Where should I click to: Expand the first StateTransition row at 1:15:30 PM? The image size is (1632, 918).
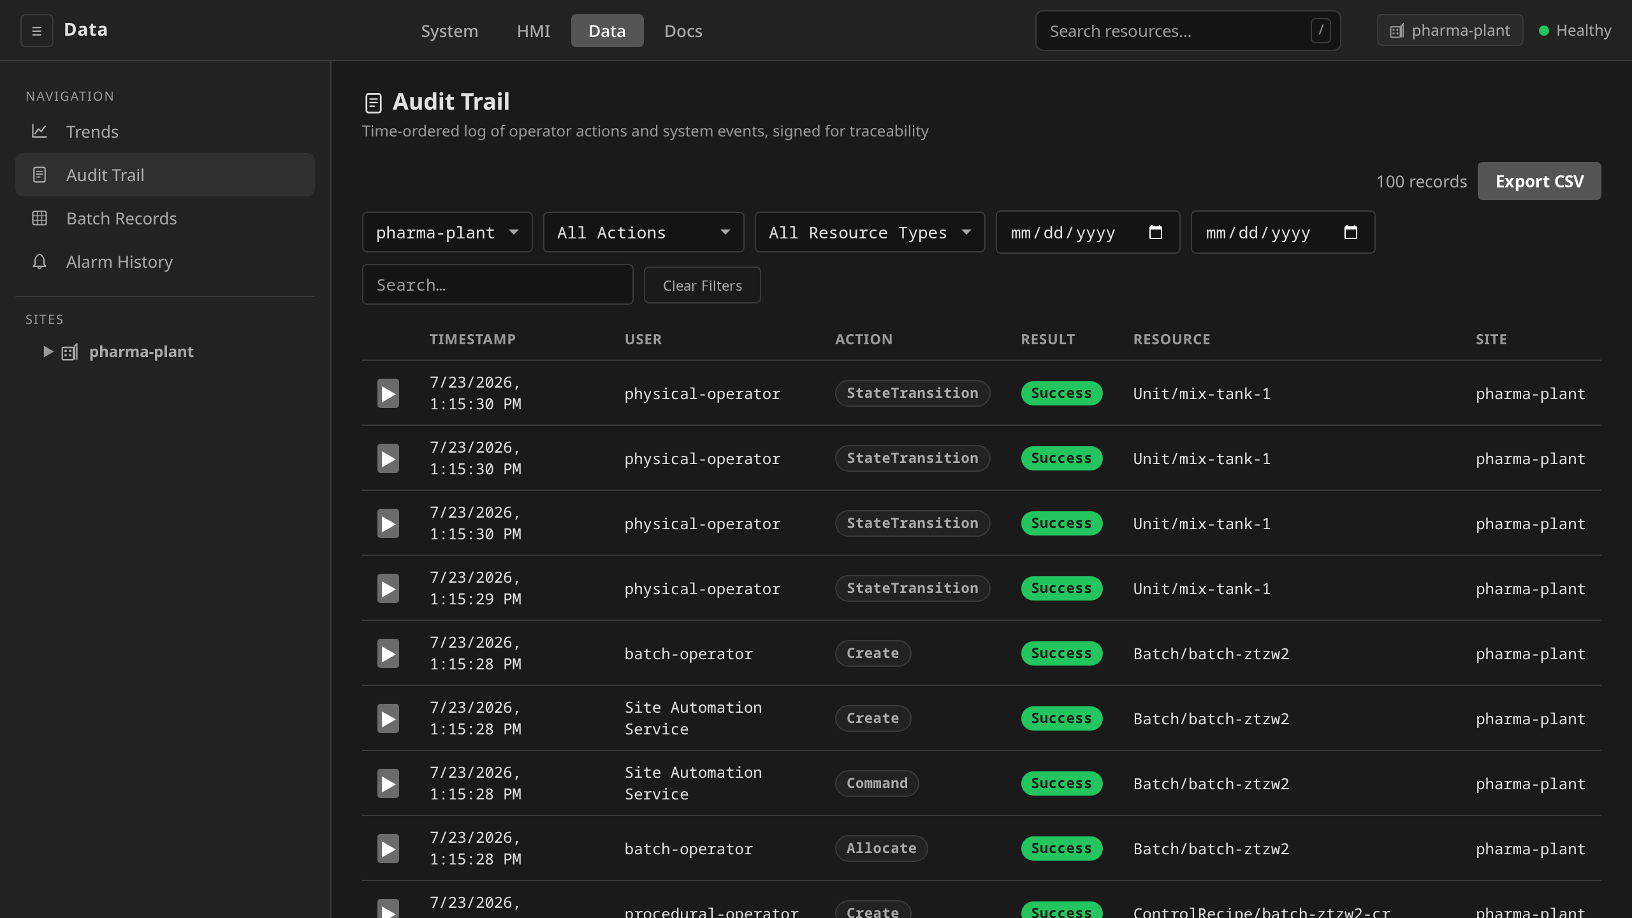388,393
